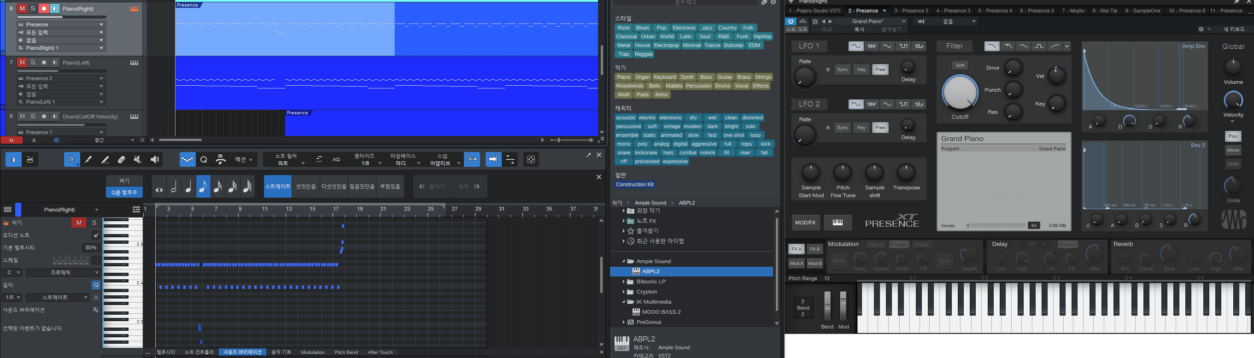The height and width of the screenshot is (358, 1254).
Task: Expand the PreSonus folder in browser
Action: pos(624,323)
